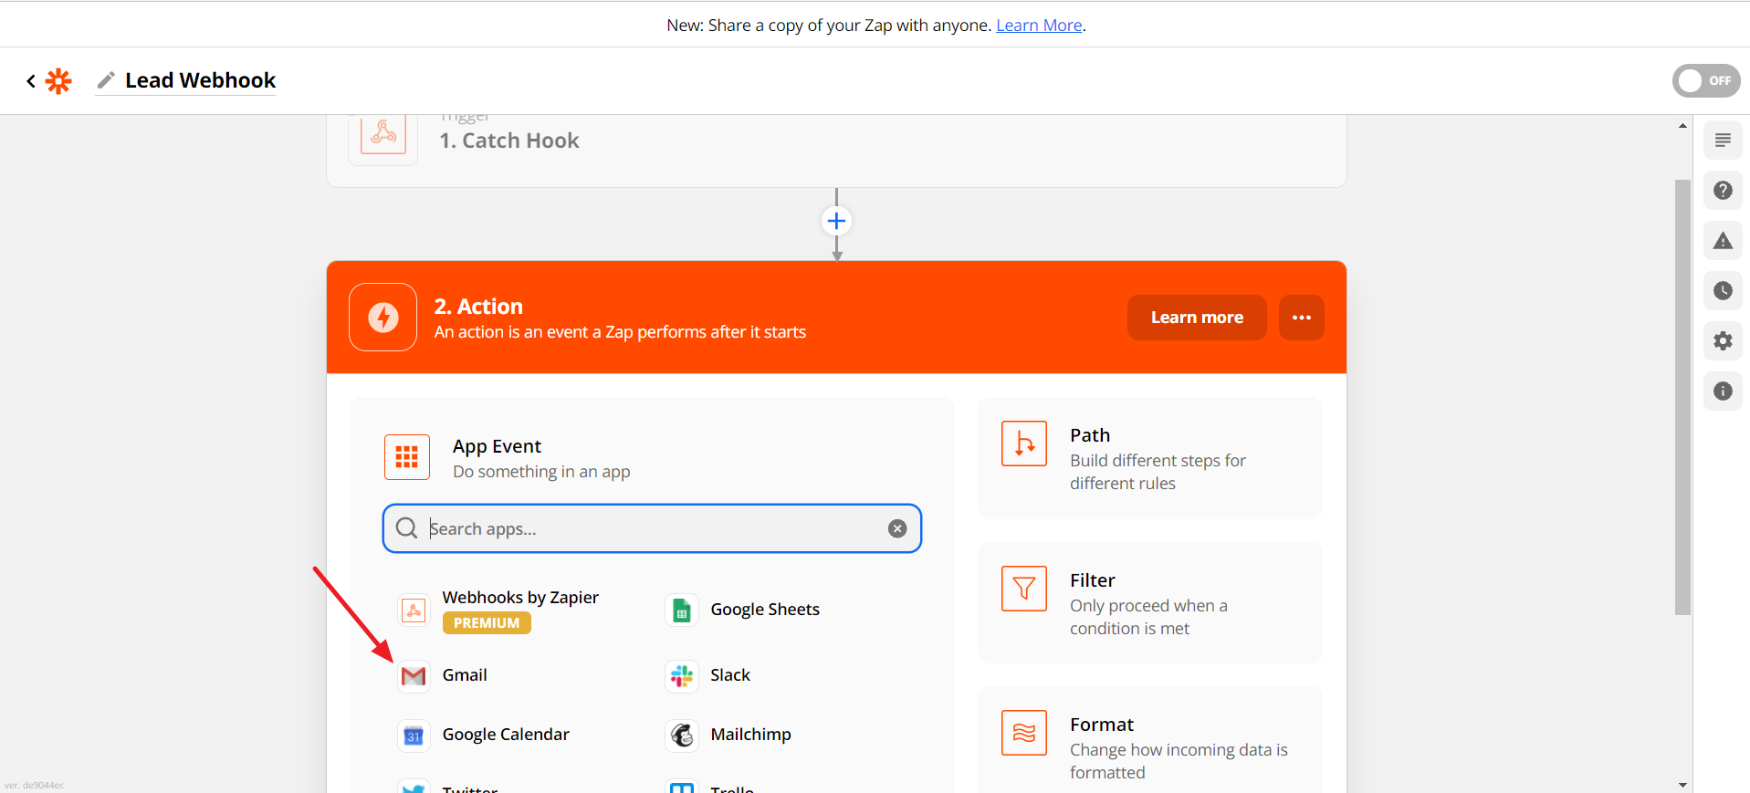Click the PREMIUM badge
The image size is (1750, 793).
pos(487,623)
